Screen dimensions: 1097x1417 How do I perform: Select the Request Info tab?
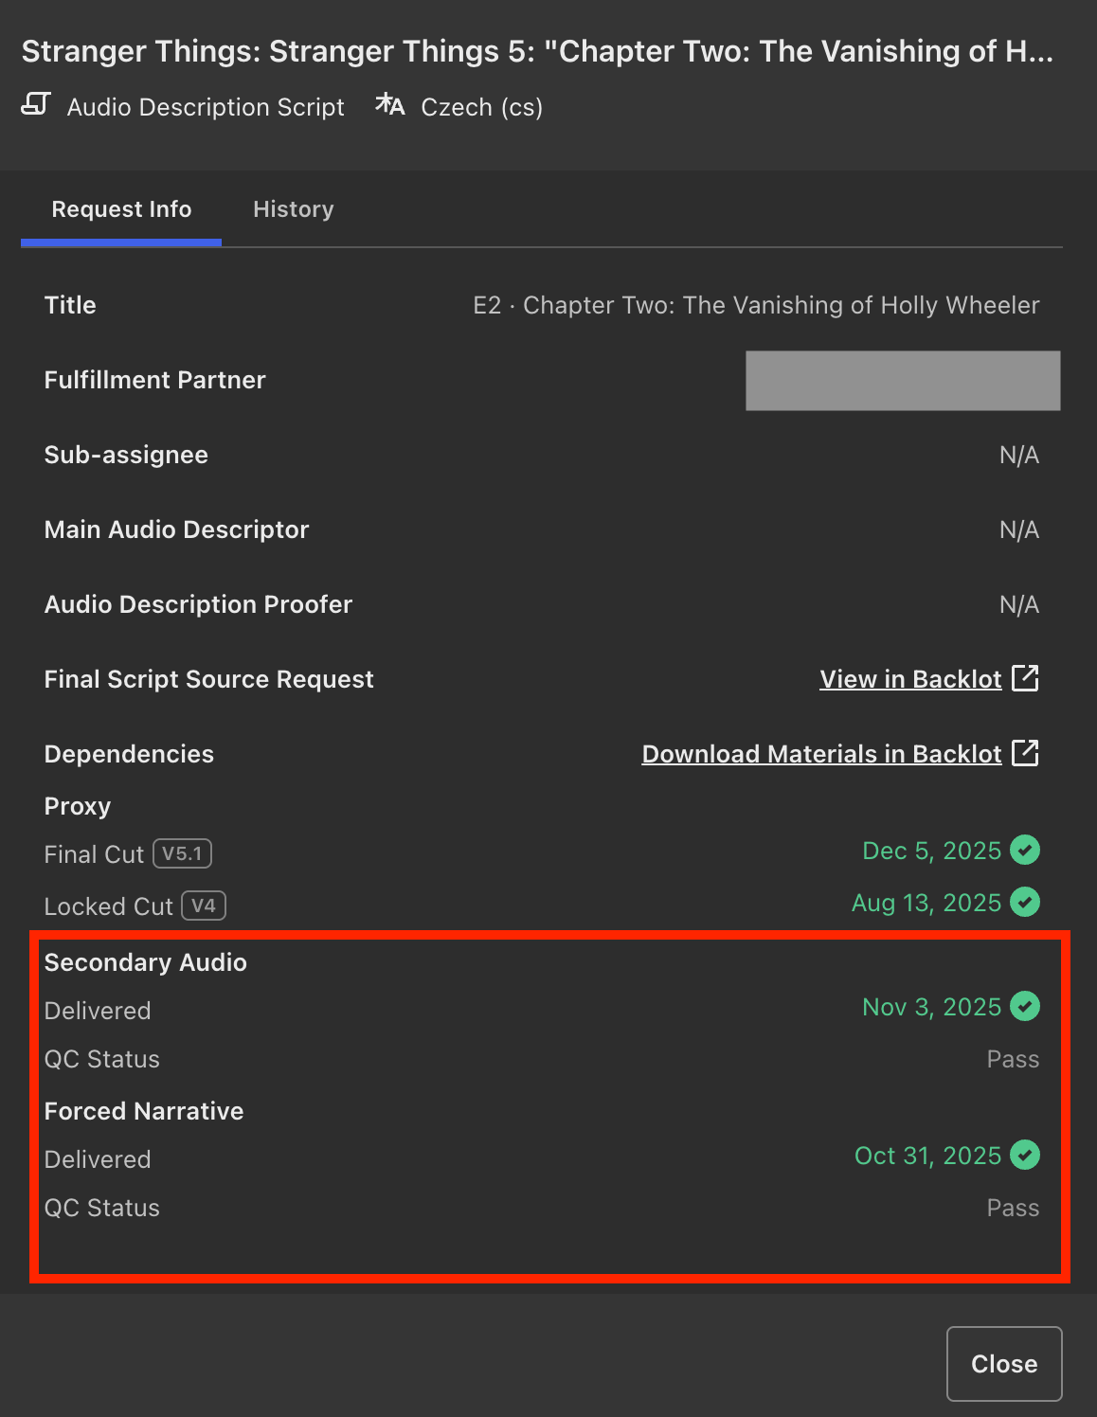[x=121, y=209]
